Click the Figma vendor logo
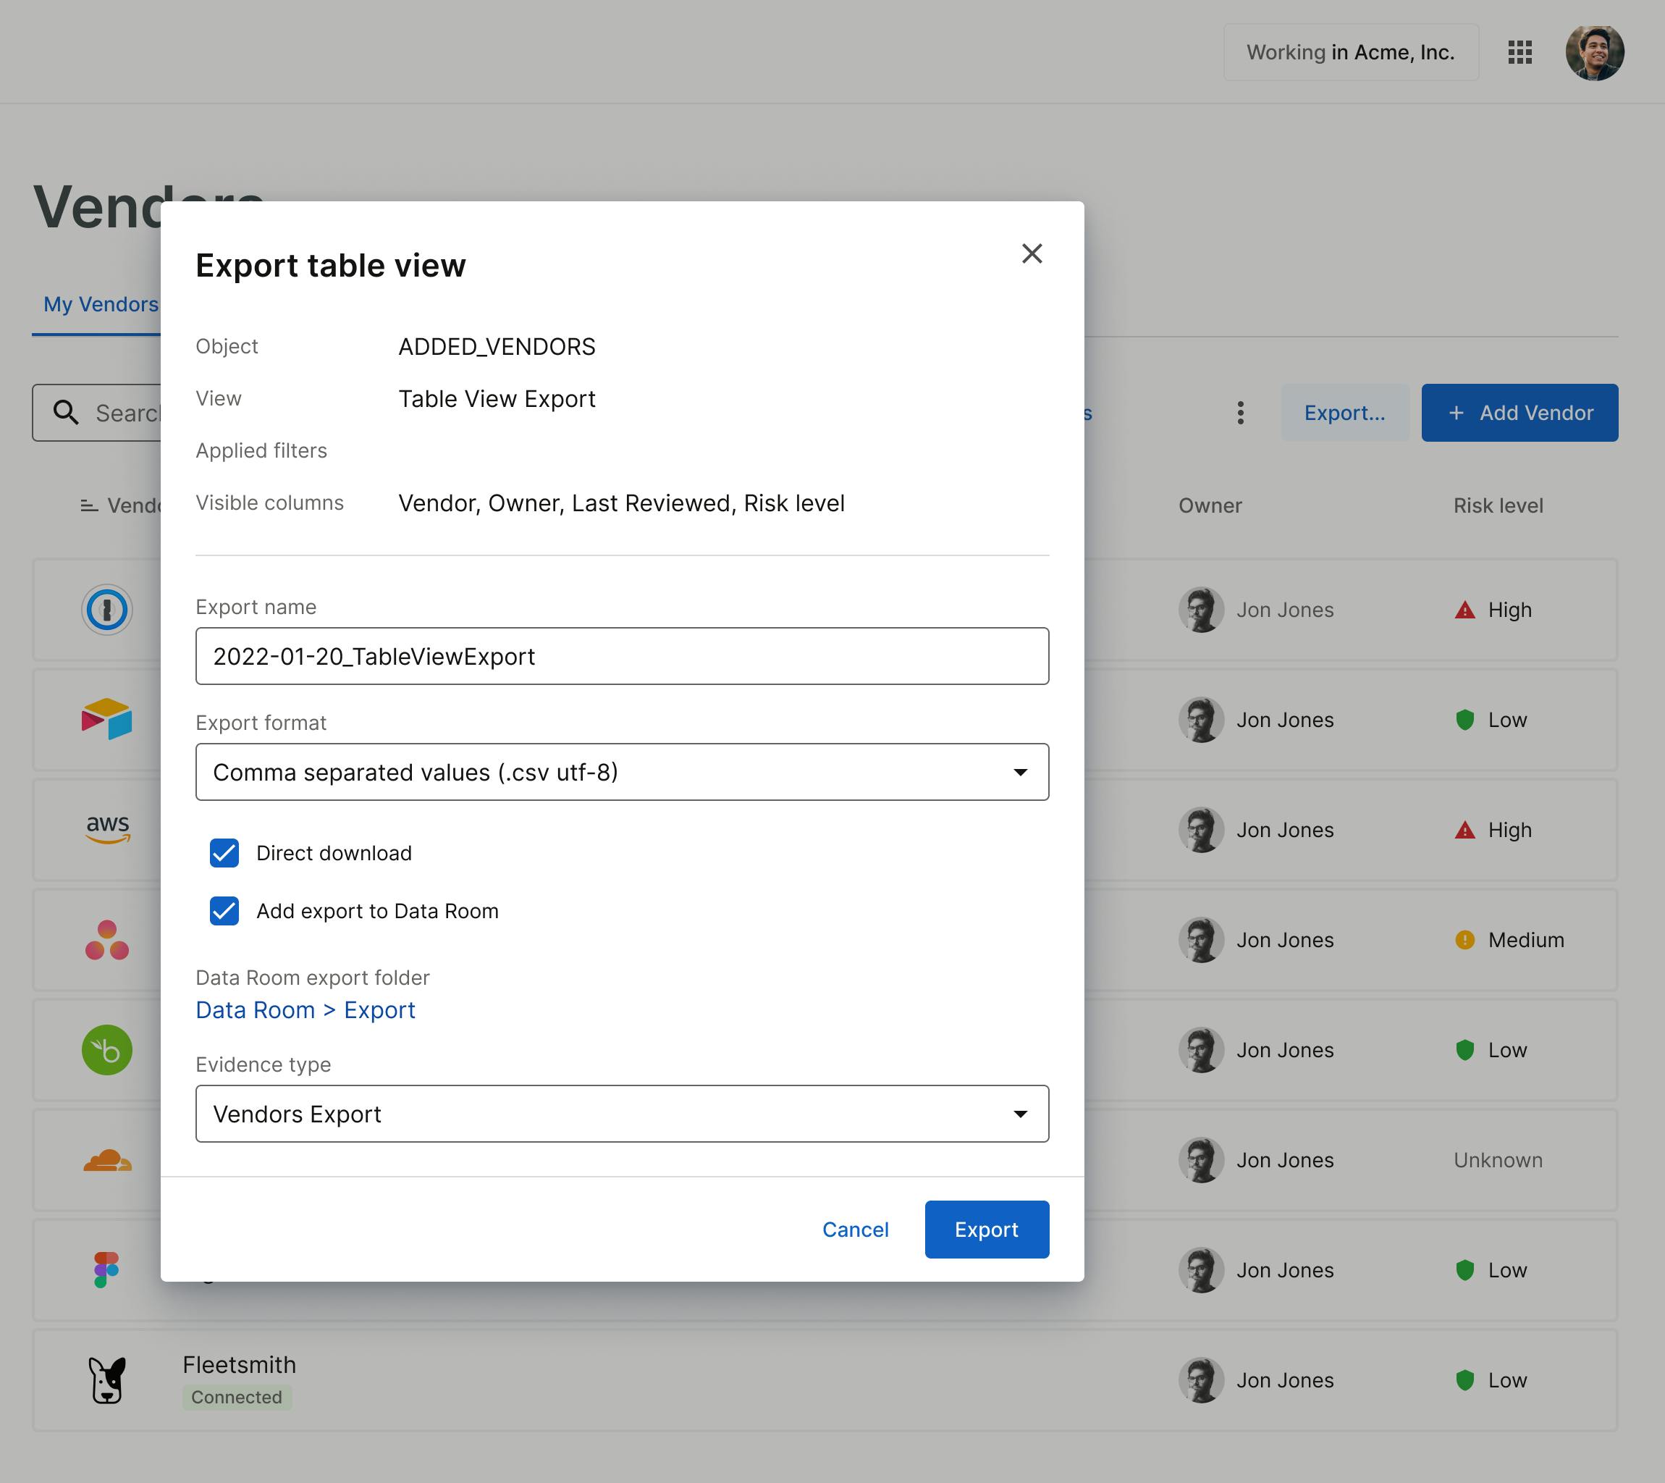The width and height of the screenshot is (1665, 1483). 106,1269
